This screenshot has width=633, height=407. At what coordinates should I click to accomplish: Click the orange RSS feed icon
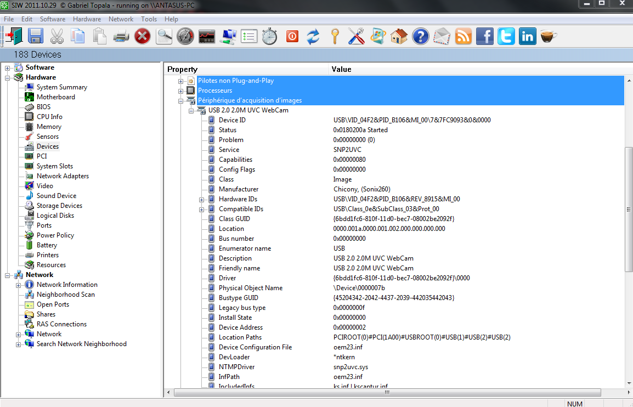pyautogui.click(x=464, y=37)
